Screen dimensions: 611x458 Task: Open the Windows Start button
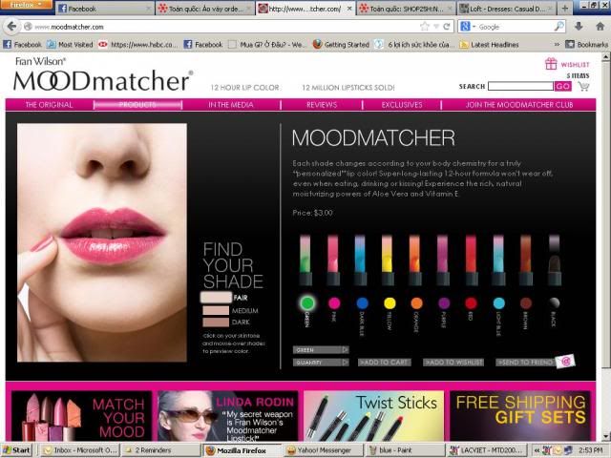click(16, 450)
